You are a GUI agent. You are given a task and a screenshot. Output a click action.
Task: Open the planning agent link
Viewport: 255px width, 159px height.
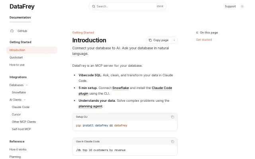tap(90, 106)
